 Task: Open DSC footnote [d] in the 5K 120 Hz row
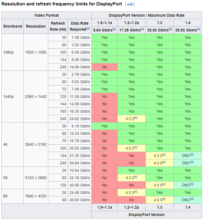click(x=192, y=184)
